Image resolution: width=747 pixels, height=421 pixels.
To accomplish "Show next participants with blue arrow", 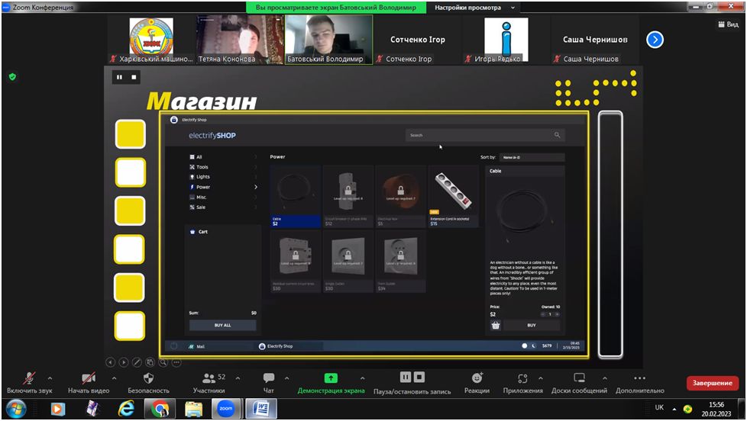I will 655,40.
